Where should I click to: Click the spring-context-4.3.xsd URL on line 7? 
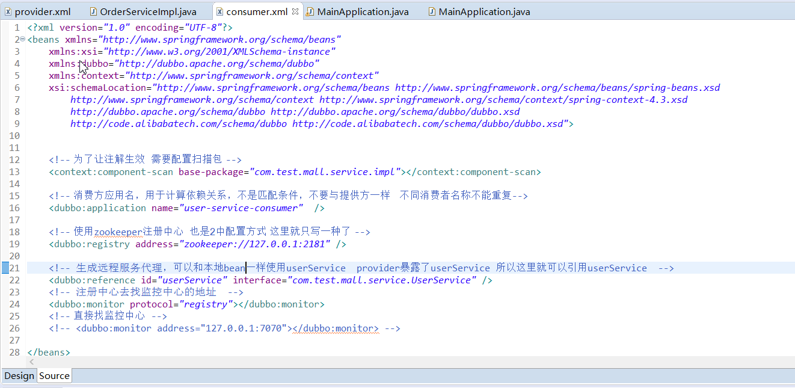coord(503,100)
